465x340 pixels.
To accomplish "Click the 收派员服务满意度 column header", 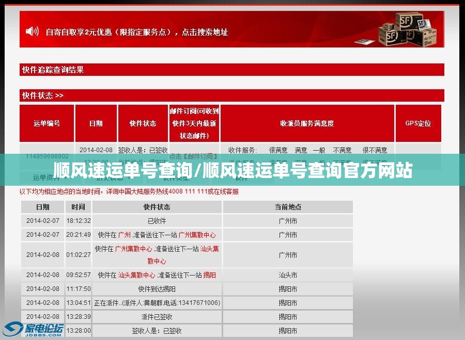I will tap(307, 123).
